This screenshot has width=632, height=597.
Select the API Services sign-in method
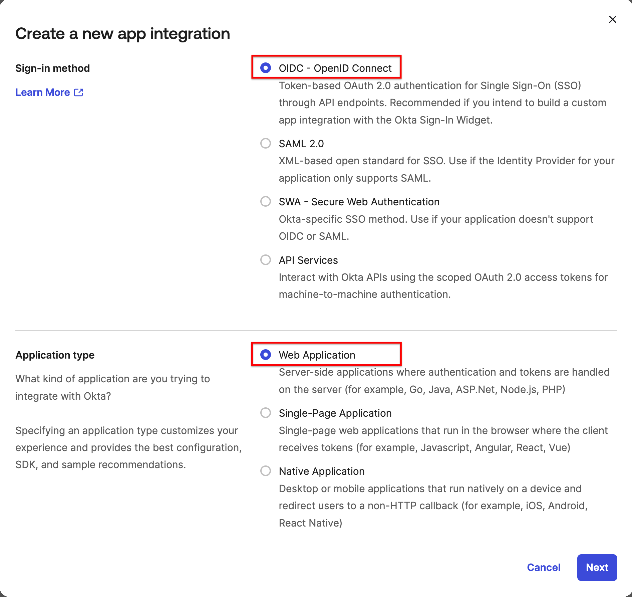tap(265, 260)
